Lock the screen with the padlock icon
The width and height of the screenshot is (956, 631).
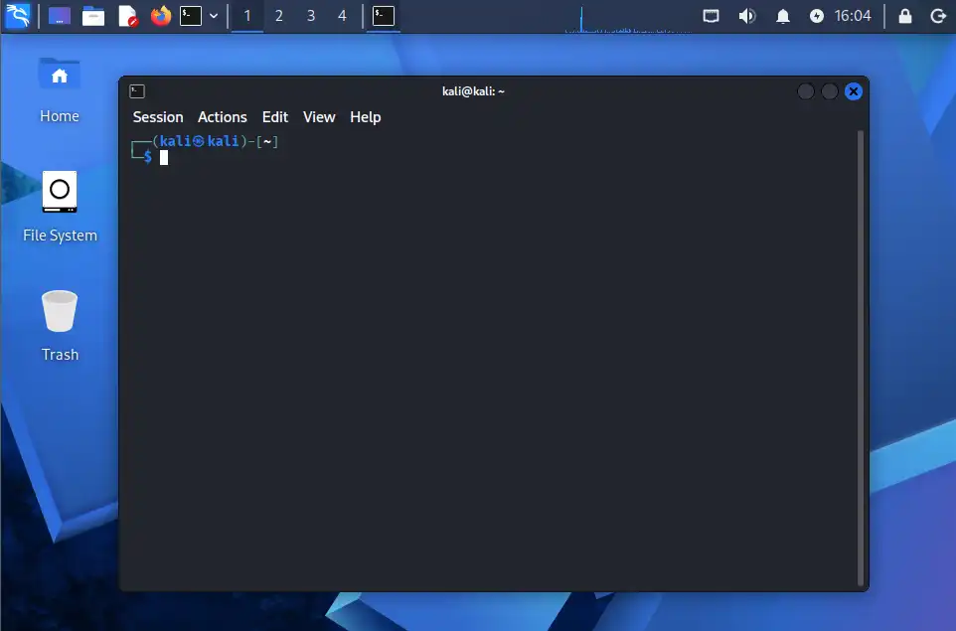[x=904, y=16]
